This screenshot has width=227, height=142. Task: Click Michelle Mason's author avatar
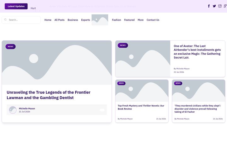pyautogui.click(x=13, y=110)
